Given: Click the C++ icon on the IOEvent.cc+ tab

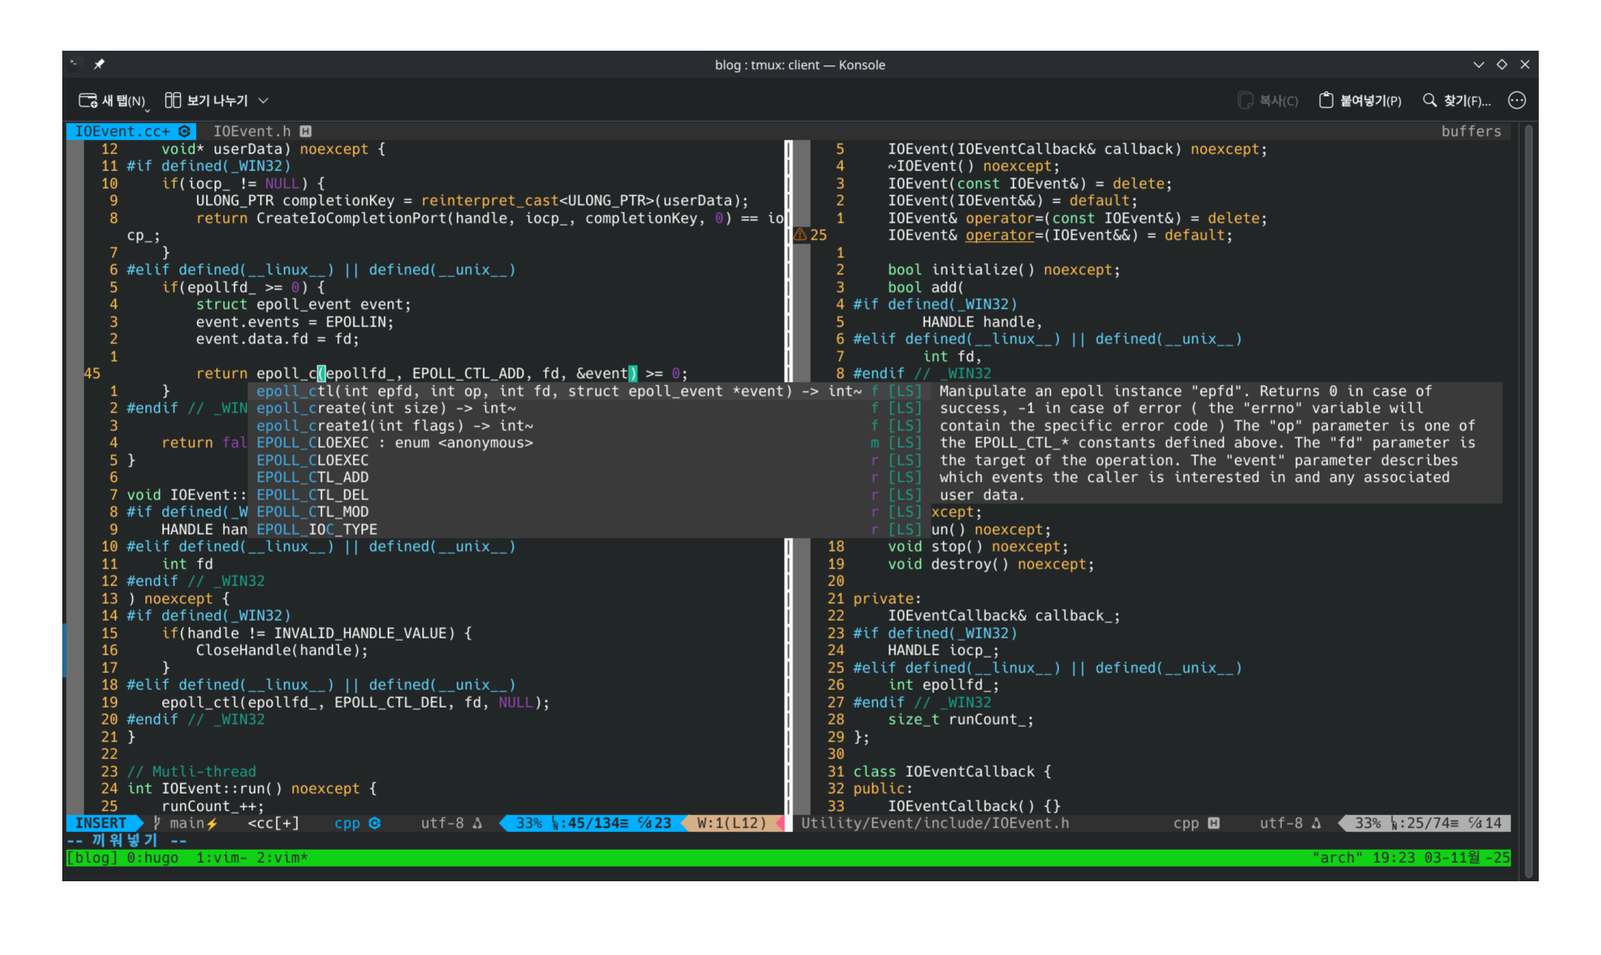Looking at the screenshot, I should point(184,131).
